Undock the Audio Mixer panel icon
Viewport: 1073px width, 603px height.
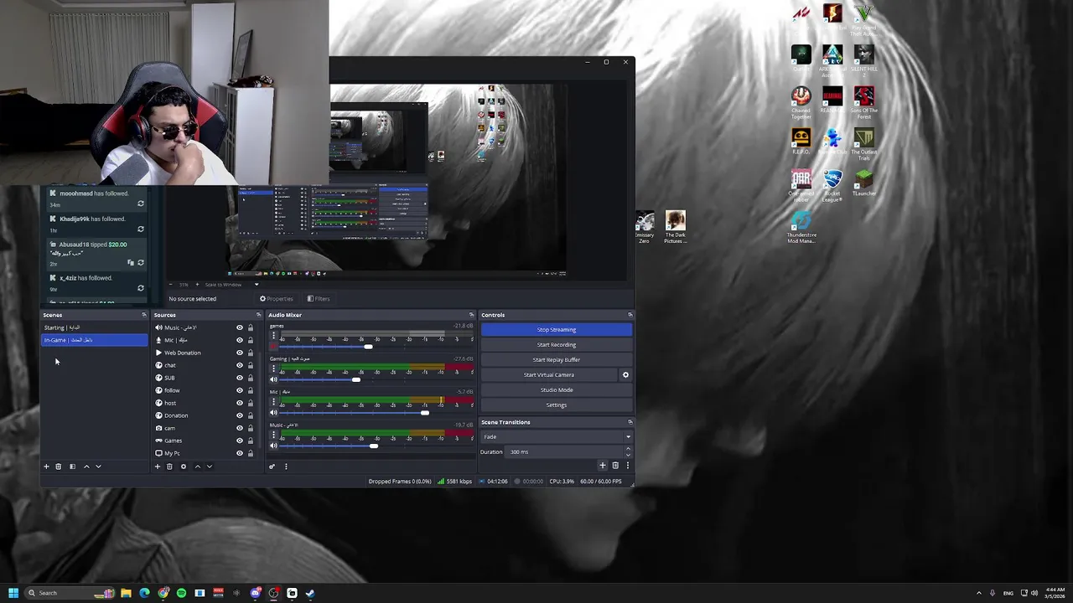pyautogui.click(x=471, y=315)
